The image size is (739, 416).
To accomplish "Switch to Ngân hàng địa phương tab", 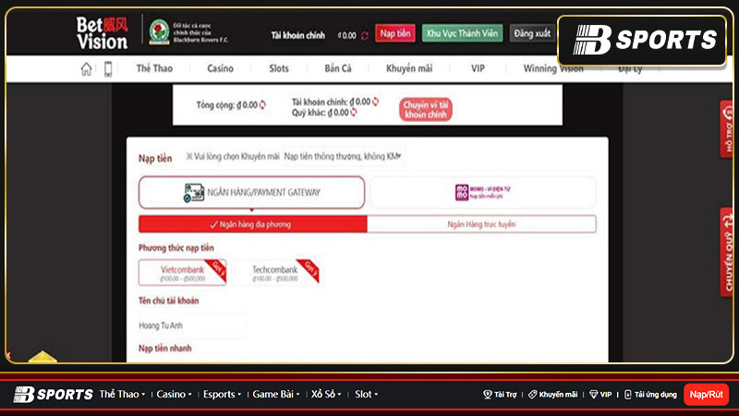I will 252,224.
